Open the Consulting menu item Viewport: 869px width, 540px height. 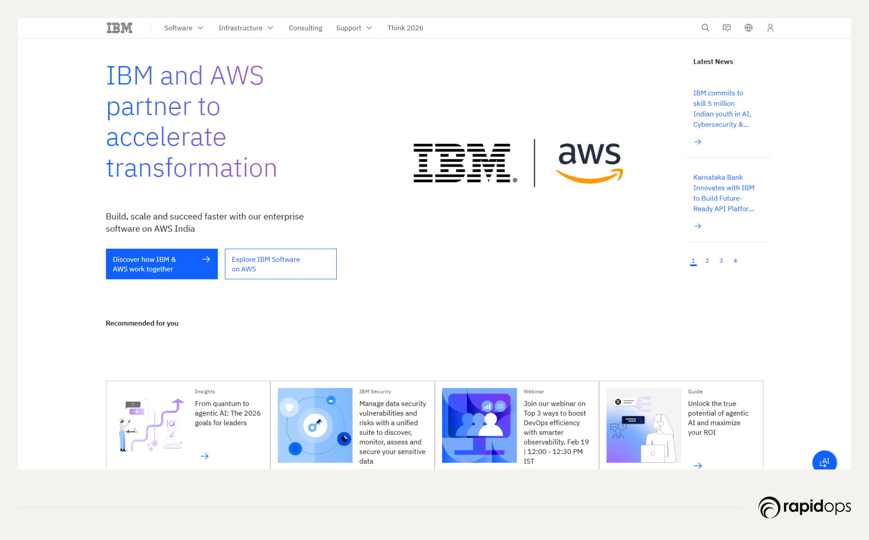pyautogui.click(x=306, y=28)
